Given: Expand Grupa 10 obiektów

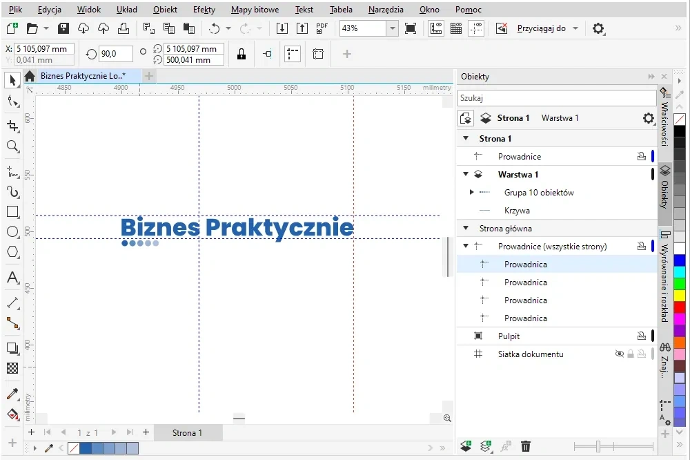Looking at the screenshot, I should tap(472, 192).
